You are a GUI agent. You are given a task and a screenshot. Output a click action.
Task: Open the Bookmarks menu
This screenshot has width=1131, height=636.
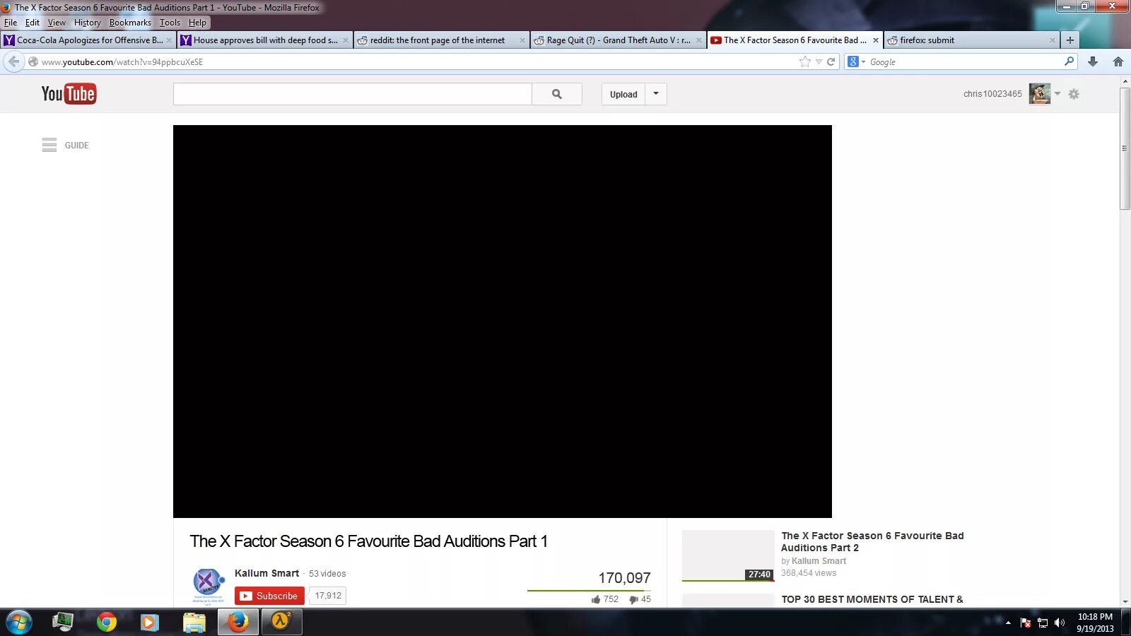(x=130, y=23)
